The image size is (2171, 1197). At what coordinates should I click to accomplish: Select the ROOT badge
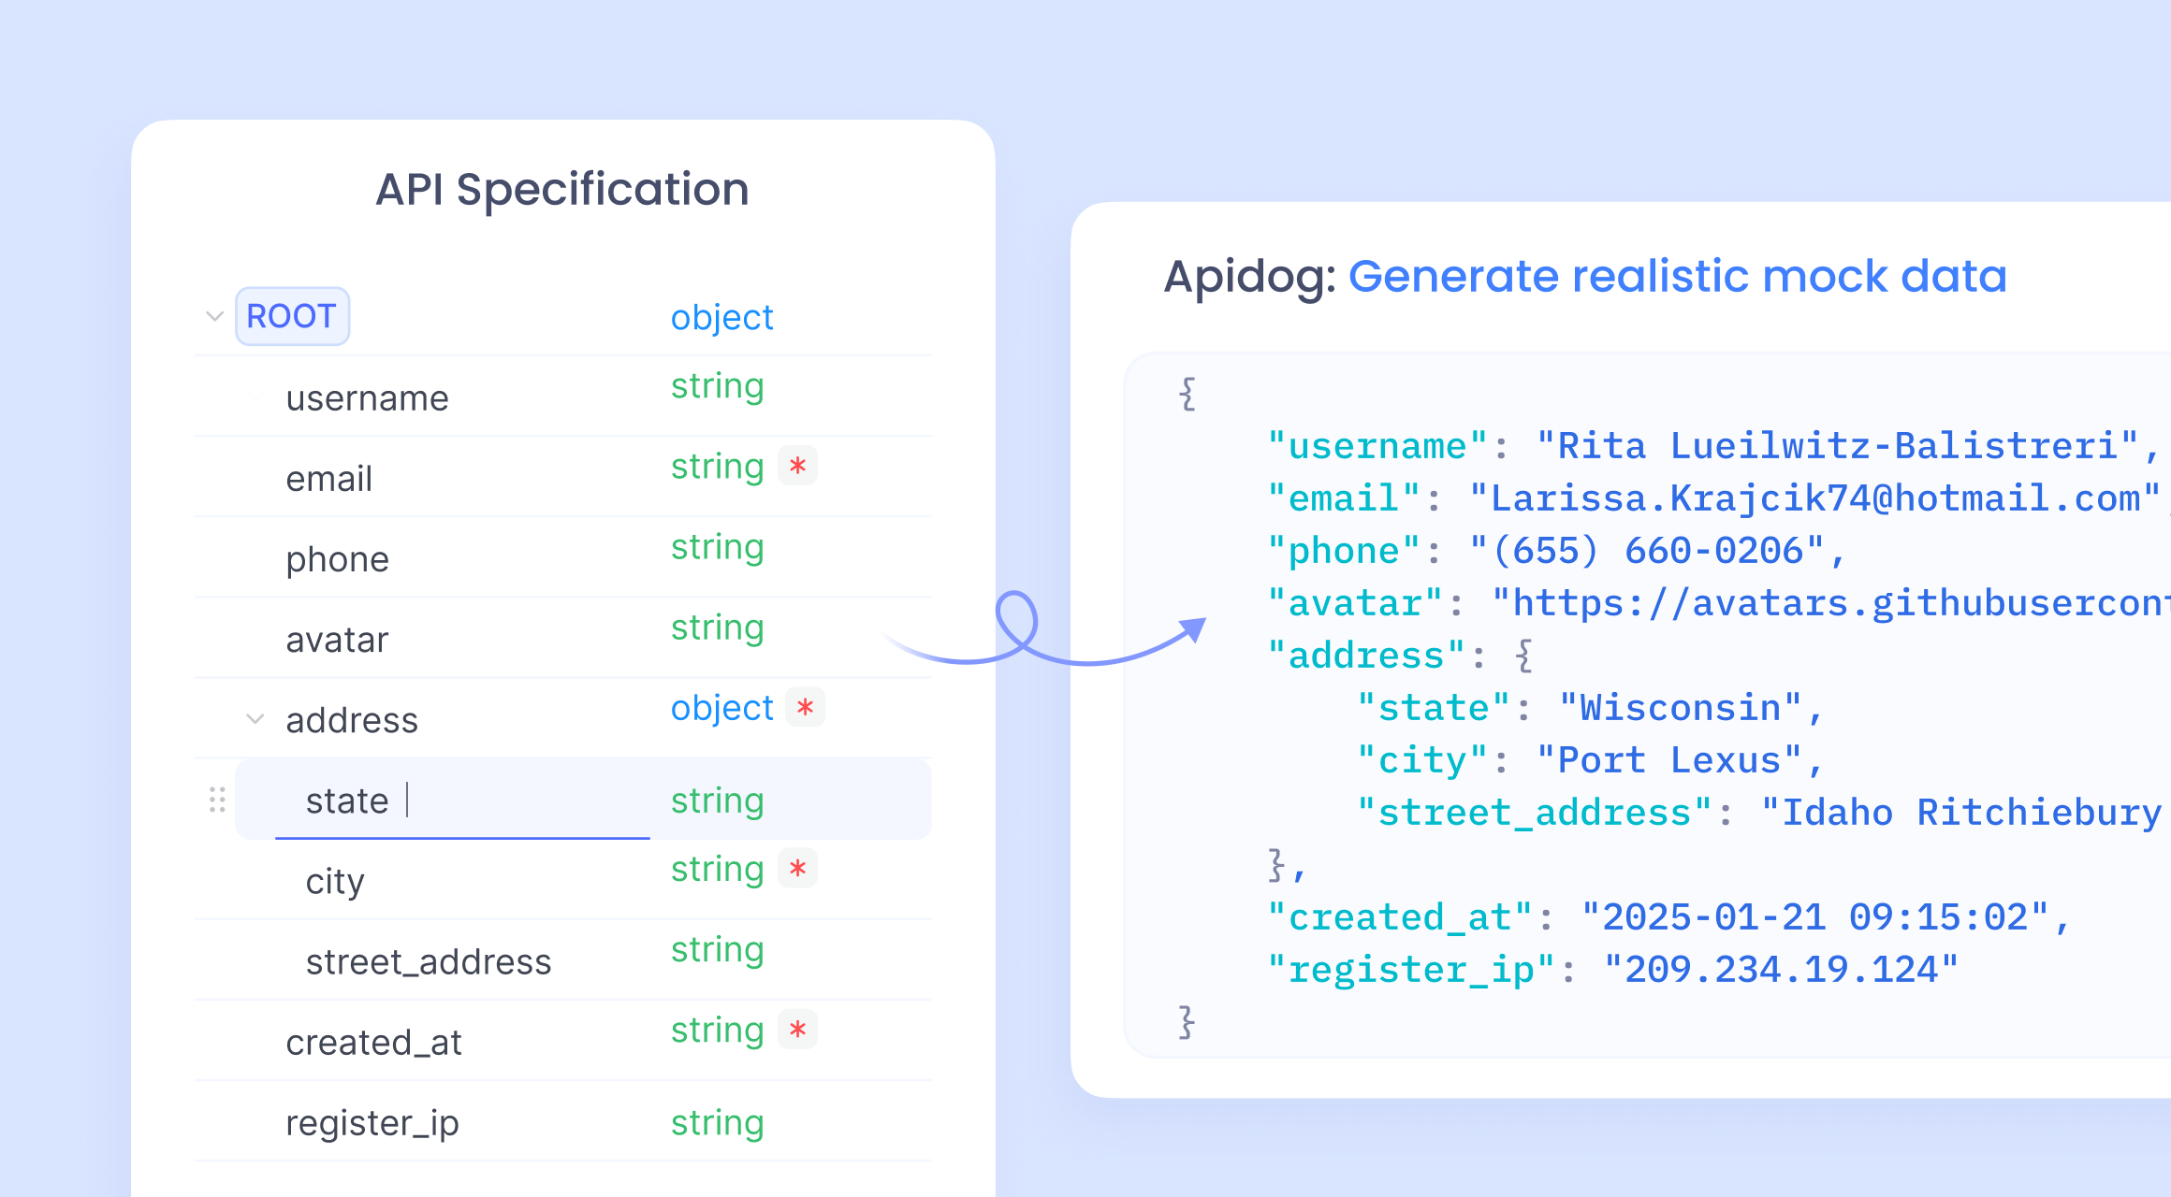tap(292, 316)
